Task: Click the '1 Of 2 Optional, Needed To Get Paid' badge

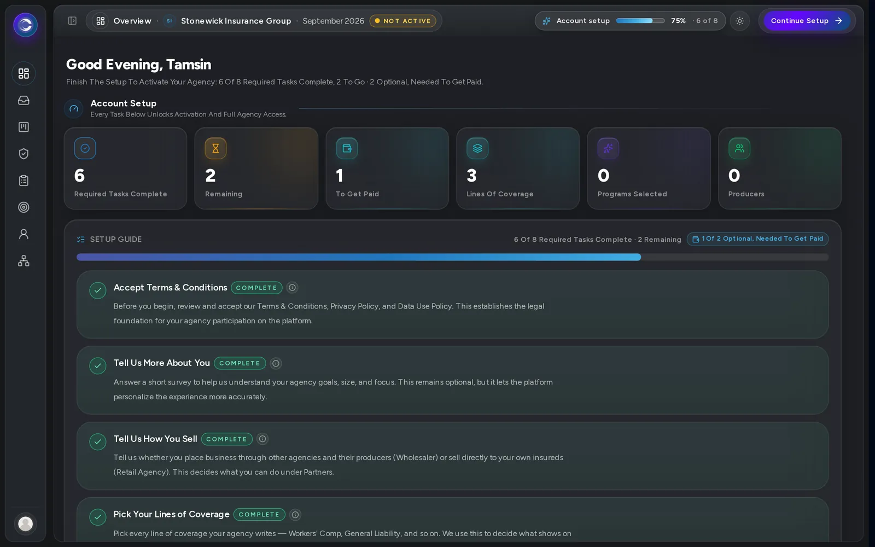Action: pos(757,239)
